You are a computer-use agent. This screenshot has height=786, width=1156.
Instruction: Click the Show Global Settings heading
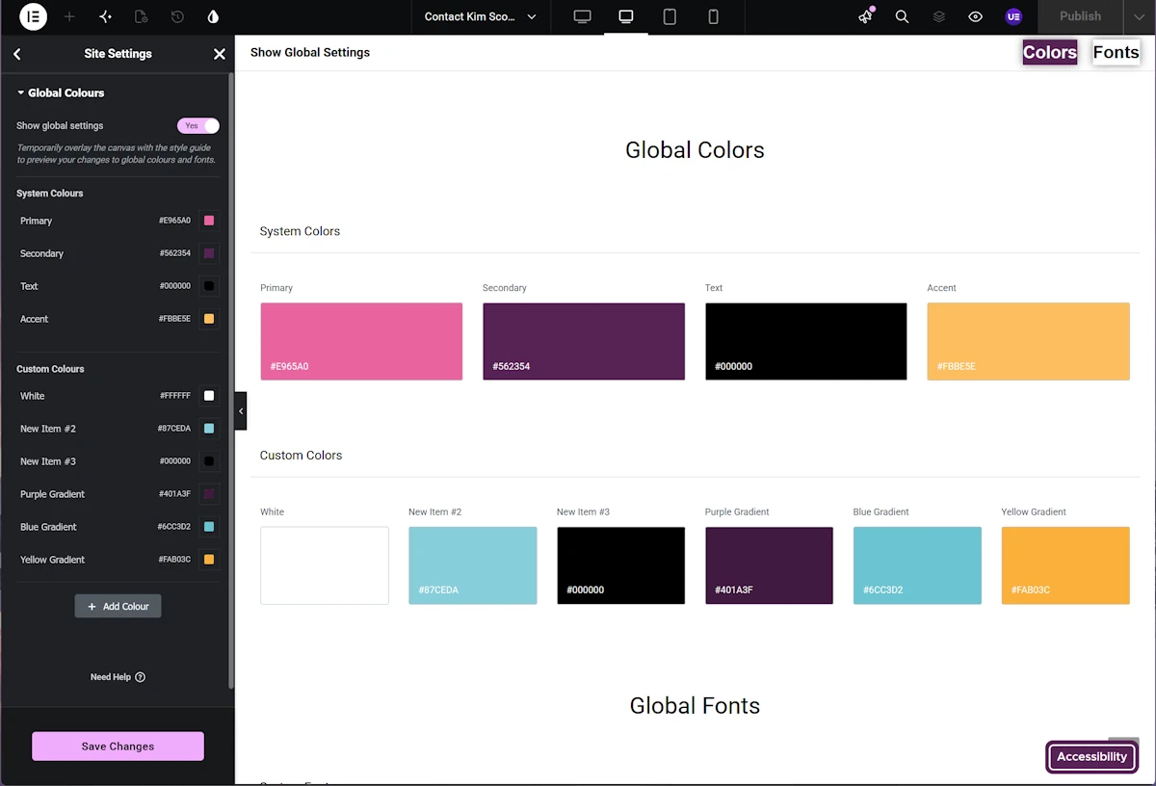point(310,52)
